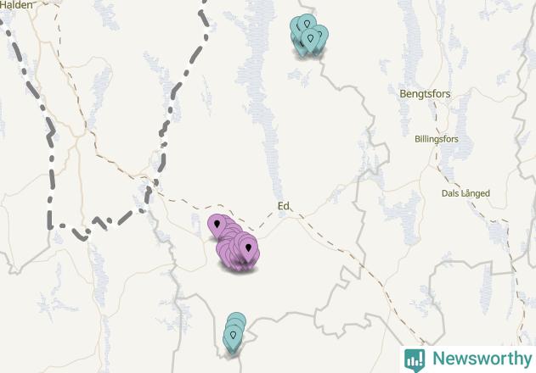Click the Newsworthy chart logo icon
536x373 pixels.
click(415, 359)
